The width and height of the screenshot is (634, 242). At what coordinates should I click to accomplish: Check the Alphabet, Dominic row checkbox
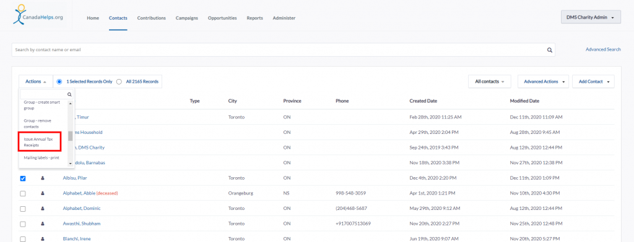click(23, 209)
